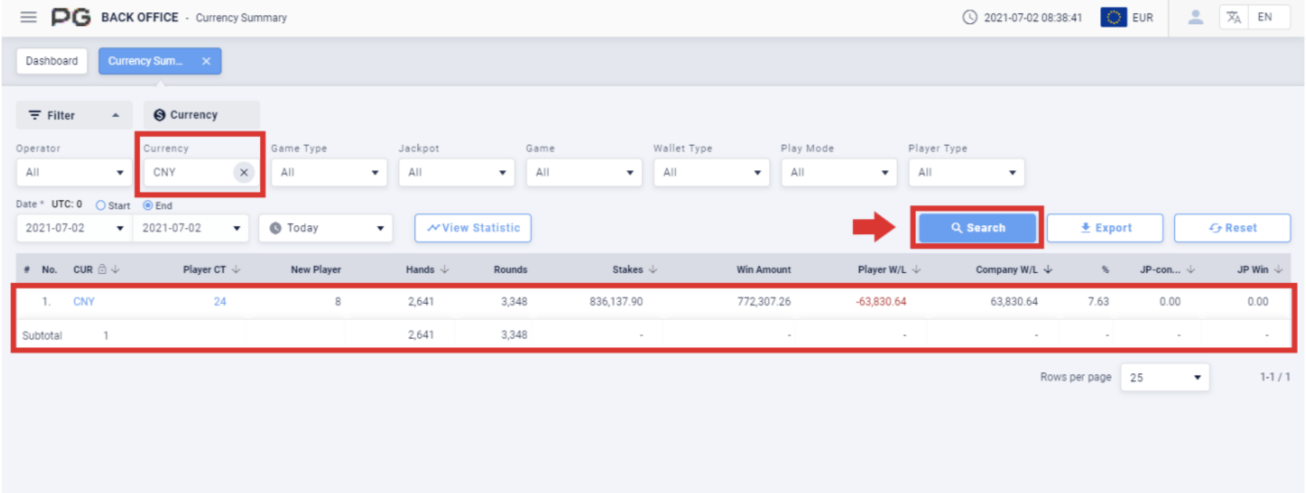Click the New Player value 8
Image resolution: width=1306 pixels, height=493 pixels.
point(338,302)
